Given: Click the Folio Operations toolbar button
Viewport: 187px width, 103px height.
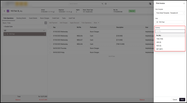Looking at the screenshot, I should 86,23.
